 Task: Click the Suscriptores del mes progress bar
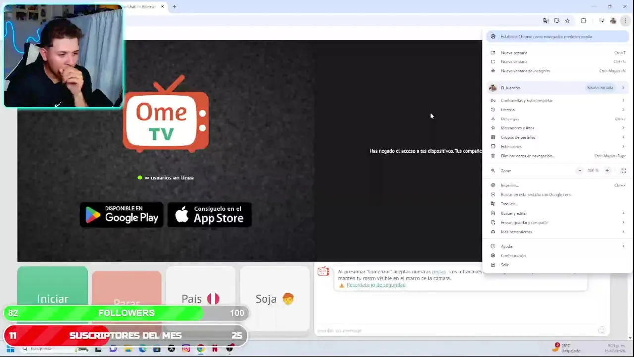click(x=126, y=336)
